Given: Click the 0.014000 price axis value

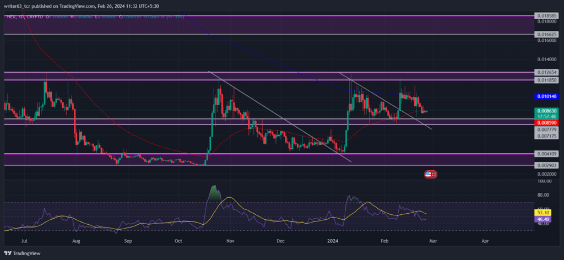Looking at the screenshot, I should pos(546,59).
